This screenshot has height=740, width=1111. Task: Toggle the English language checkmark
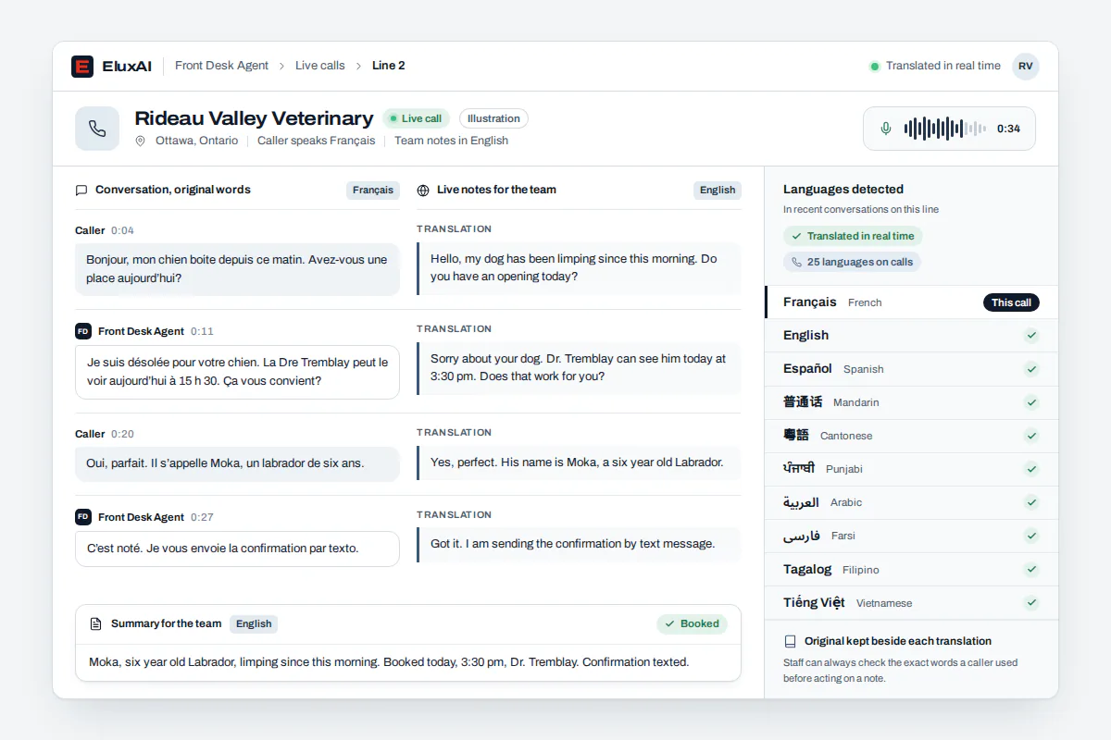pyautogui.click(x=1031, y=336)
